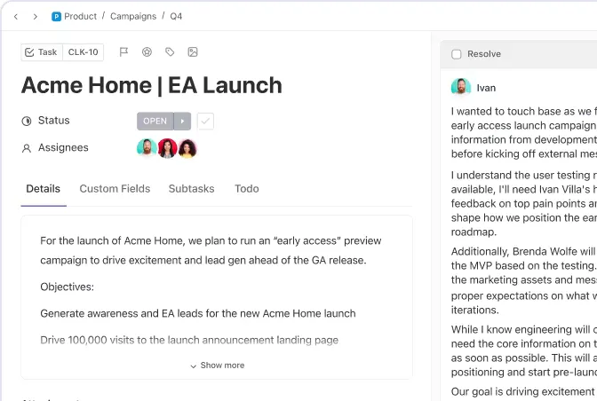Open the tags icon

pos(170,52)
